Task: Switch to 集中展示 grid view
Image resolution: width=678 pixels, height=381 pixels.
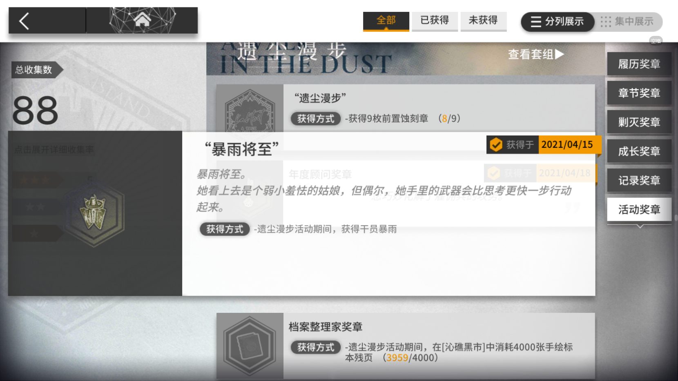Action: 627,22
